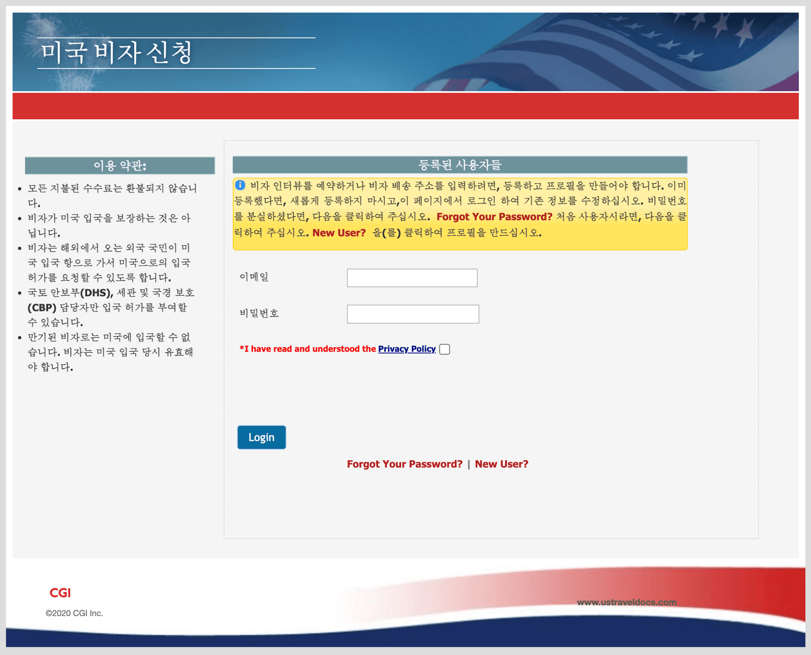This screenshot has height=655, width=811.
Task: Click the bullet starting 만기된 비자로는
Action: point(110,352)
